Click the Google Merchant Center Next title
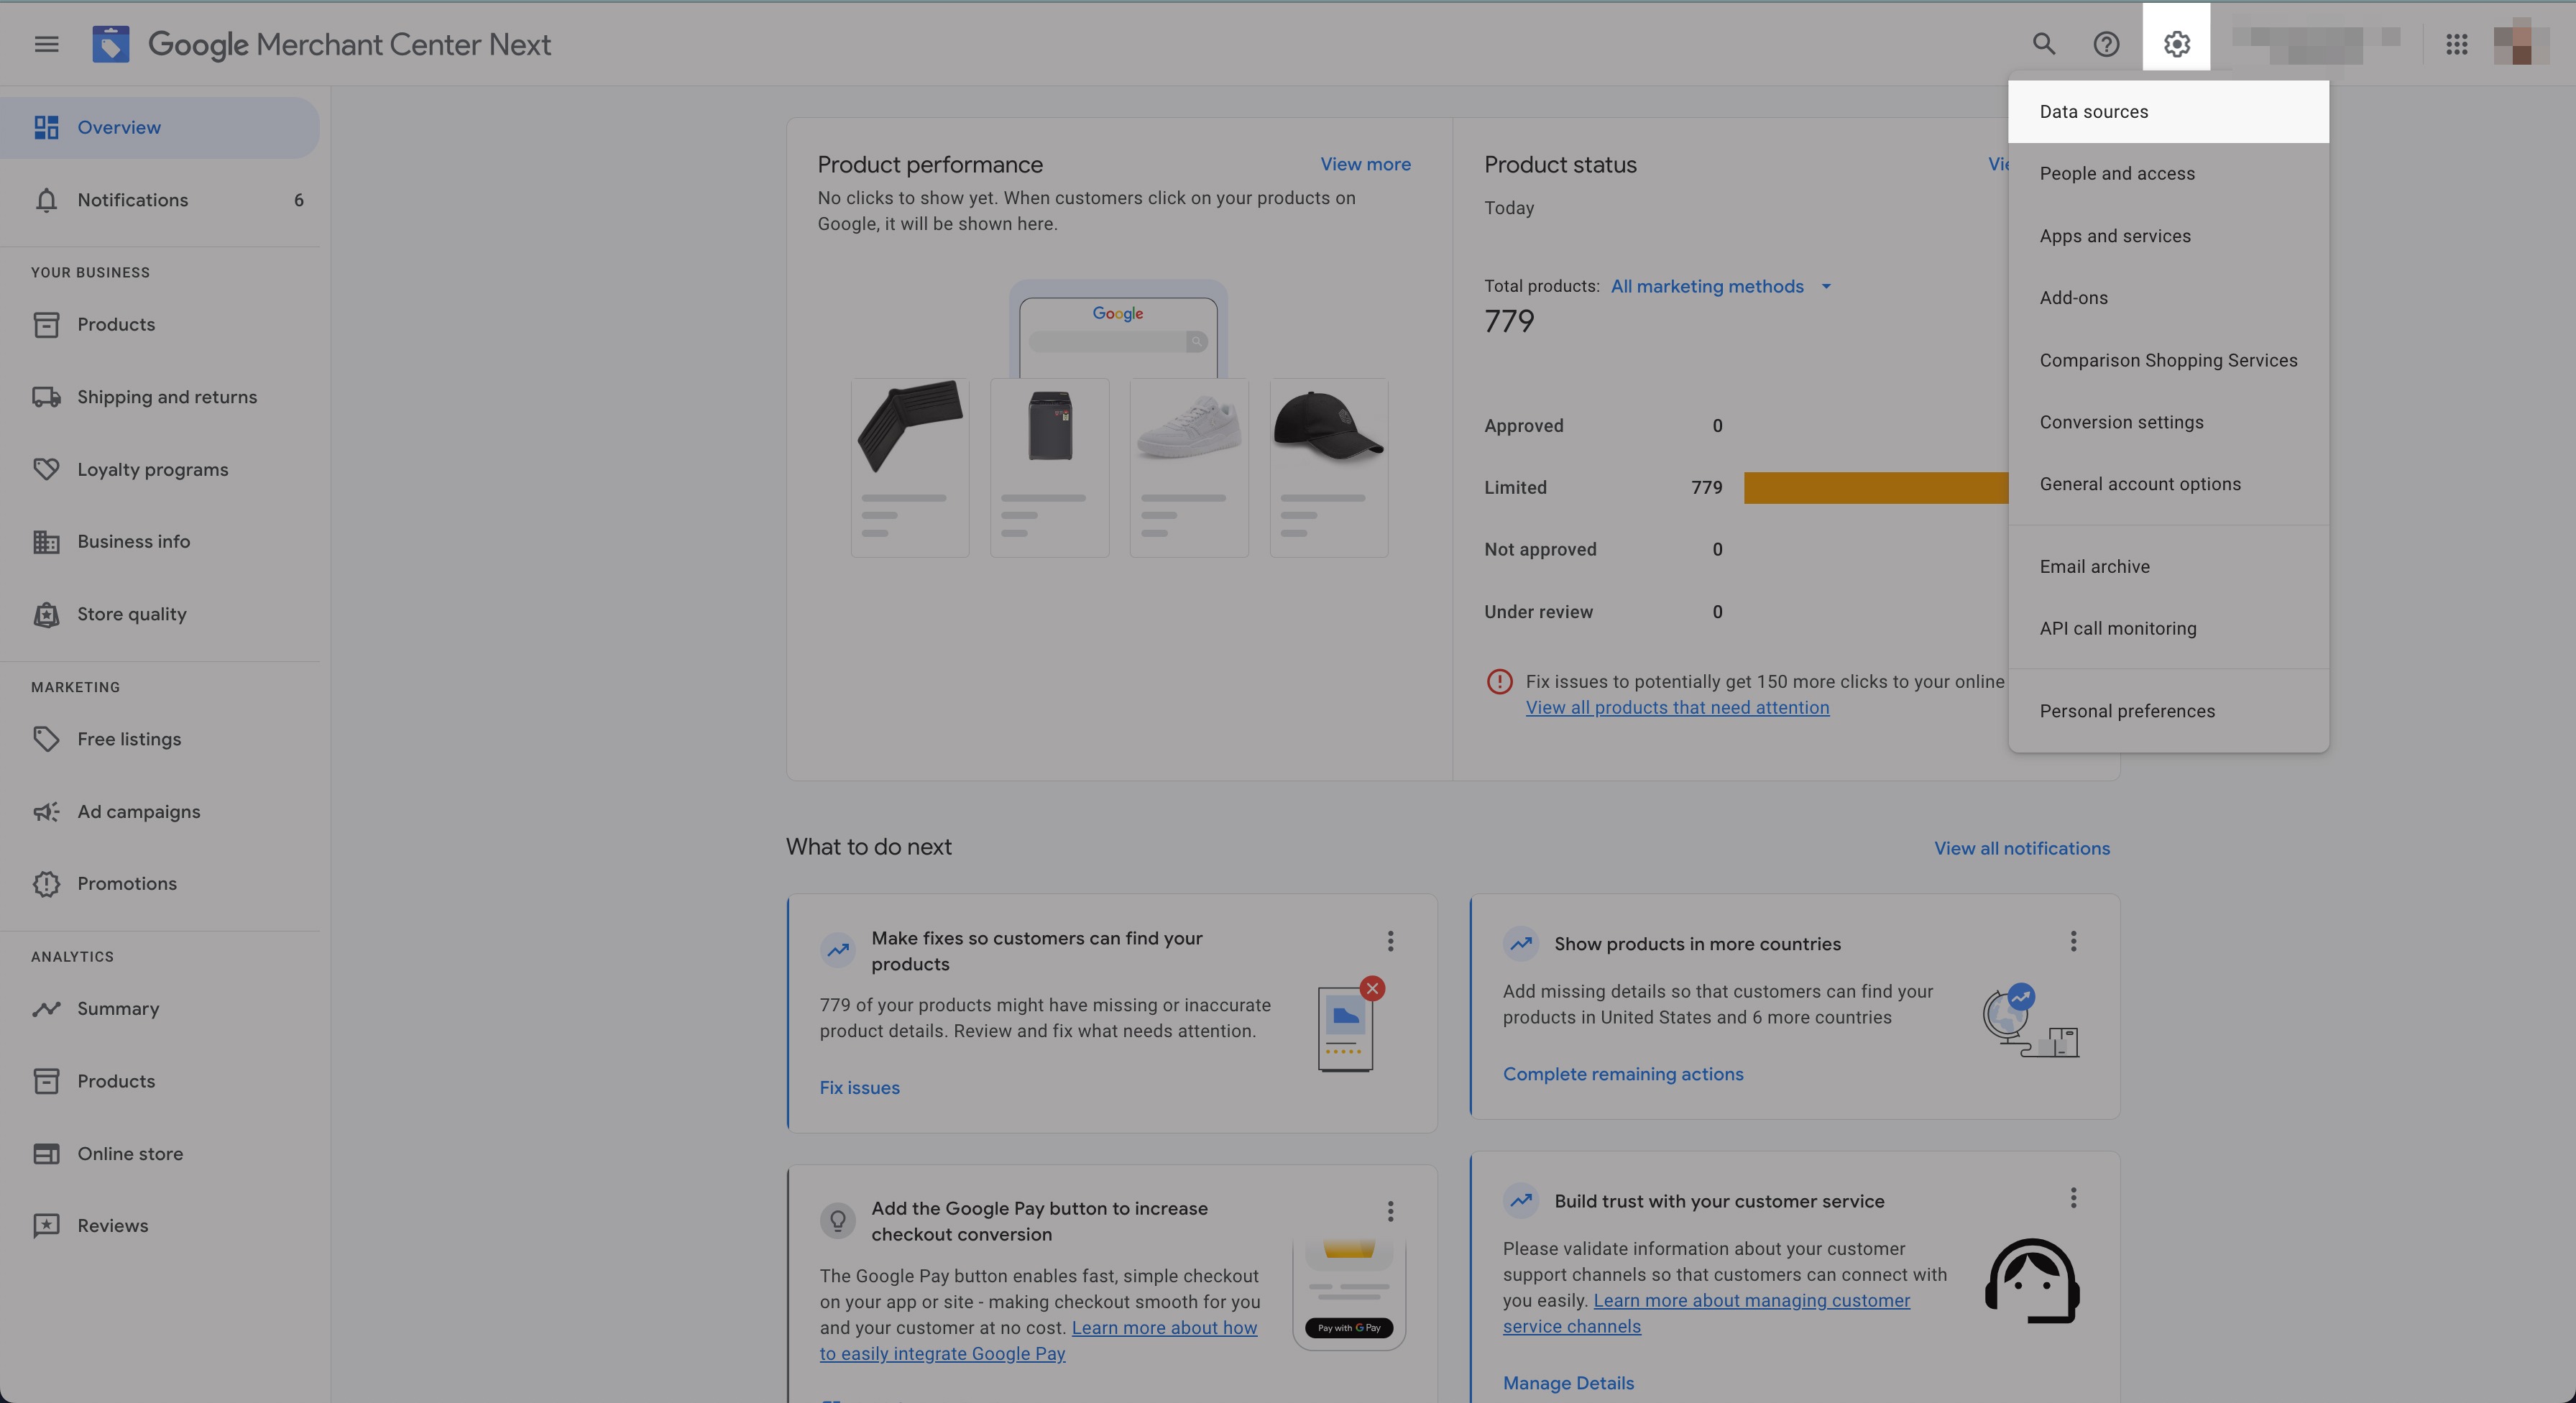This screenshot has width=2576, height=1403. tap(349, 44)
